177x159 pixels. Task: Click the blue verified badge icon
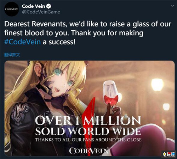48,6
